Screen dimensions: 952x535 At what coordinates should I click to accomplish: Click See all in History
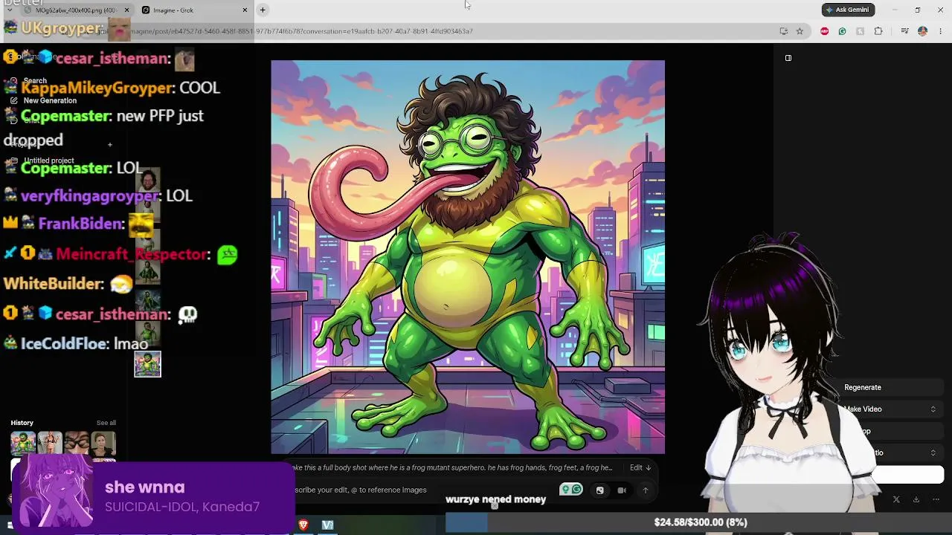106,423
